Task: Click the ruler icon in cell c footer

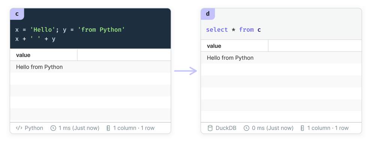Action: (108, 128)
